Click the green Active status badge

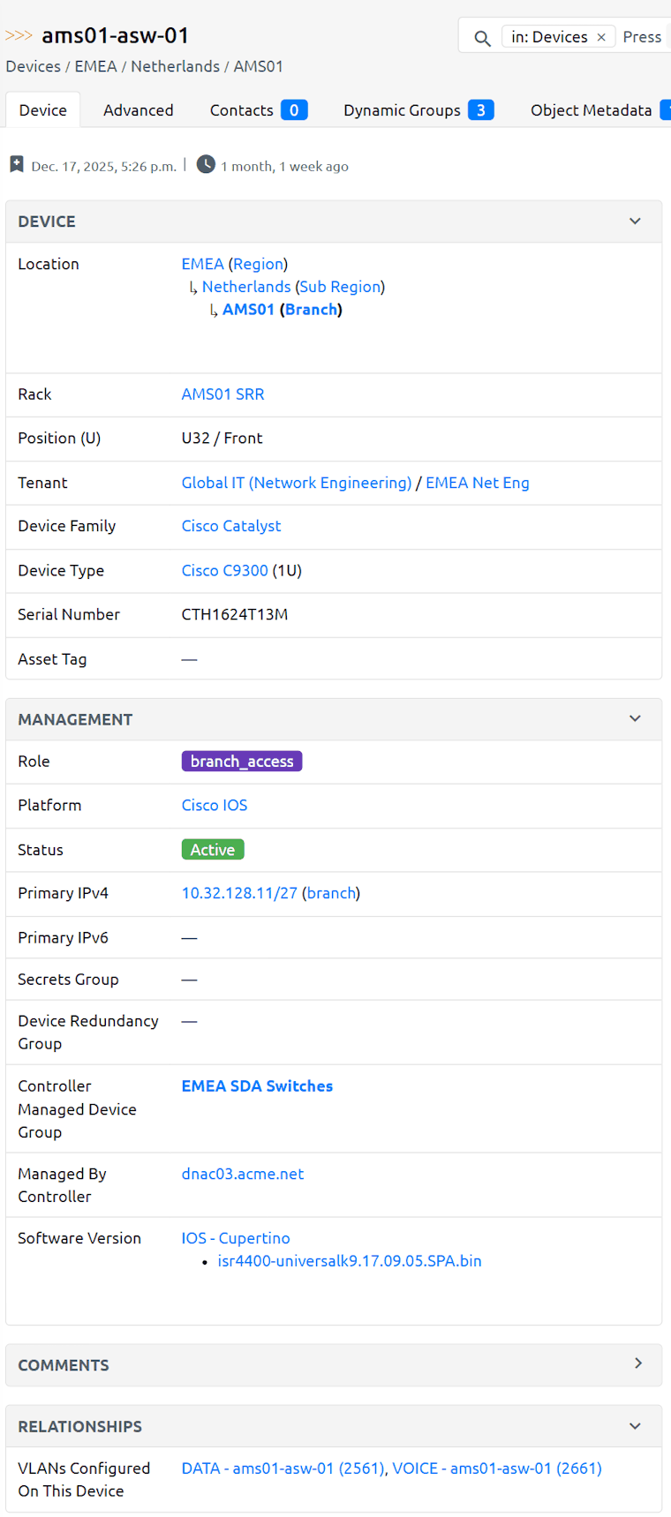(213, 850)
